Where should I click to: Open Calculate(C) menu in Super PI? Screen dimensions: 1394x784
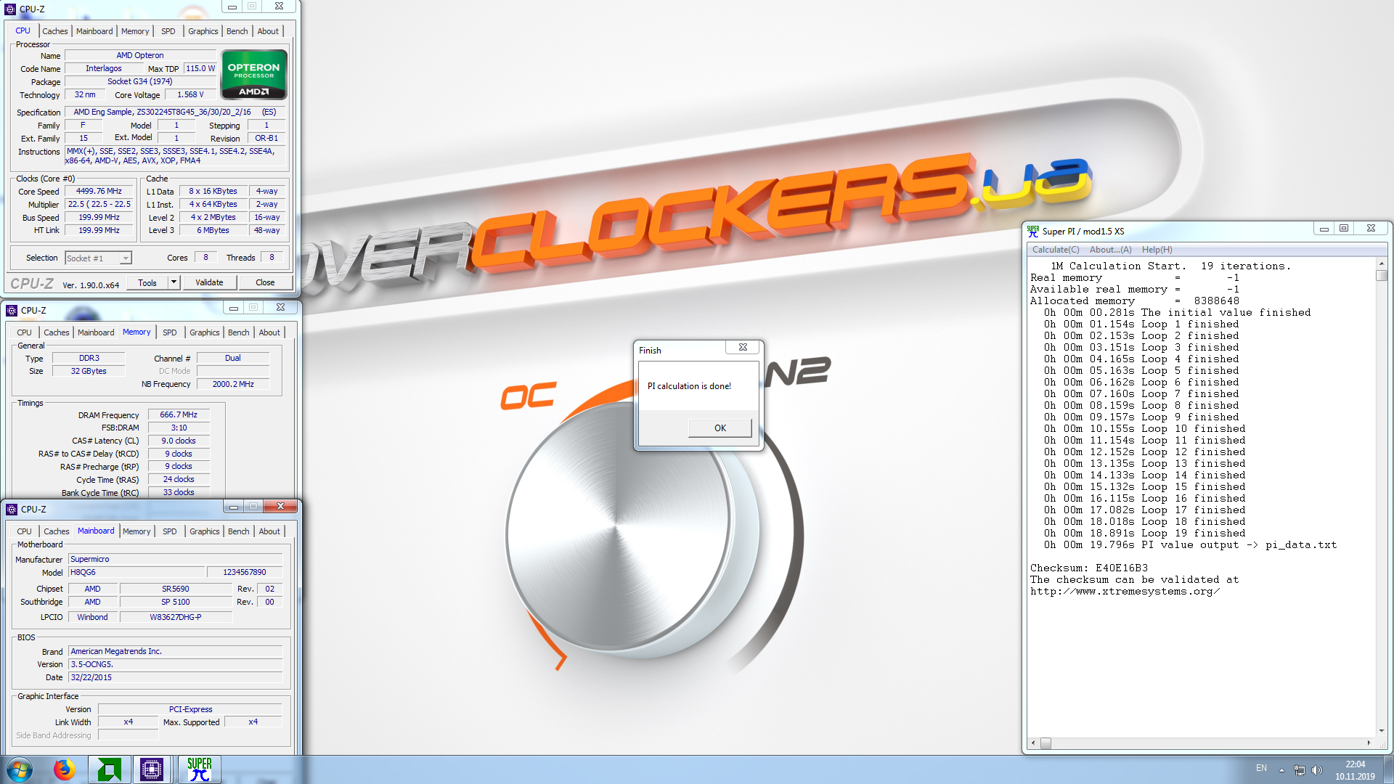click(1056, 250)
